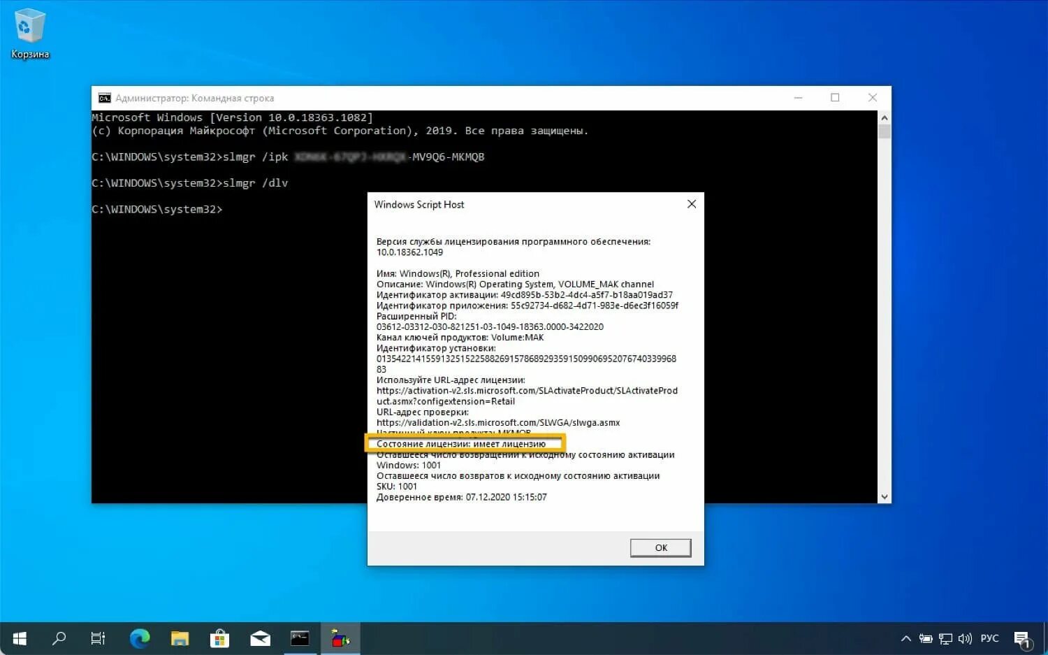The height and width of the screenshot is (655, 1048).
Task: Click 'Доверенное время: 07.12.2020 15:15:07' line
Action: coord(462,497)
